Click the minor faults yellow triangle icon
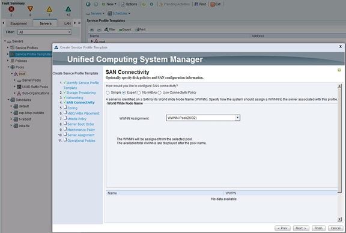 [49, 9]
